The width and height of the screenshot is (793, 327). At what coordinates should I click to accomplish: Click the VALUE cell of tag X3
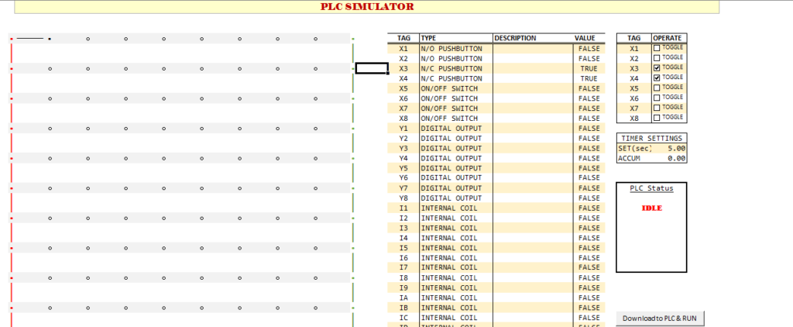click(585, 68)
